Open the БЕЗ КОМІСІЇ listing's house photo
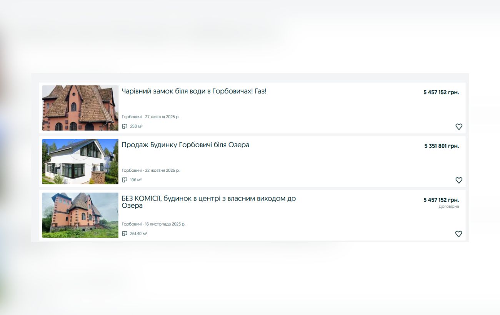Image resolution: width=500 pixels, height=315 pixels. pyautogui.click(x=80, y=215)
